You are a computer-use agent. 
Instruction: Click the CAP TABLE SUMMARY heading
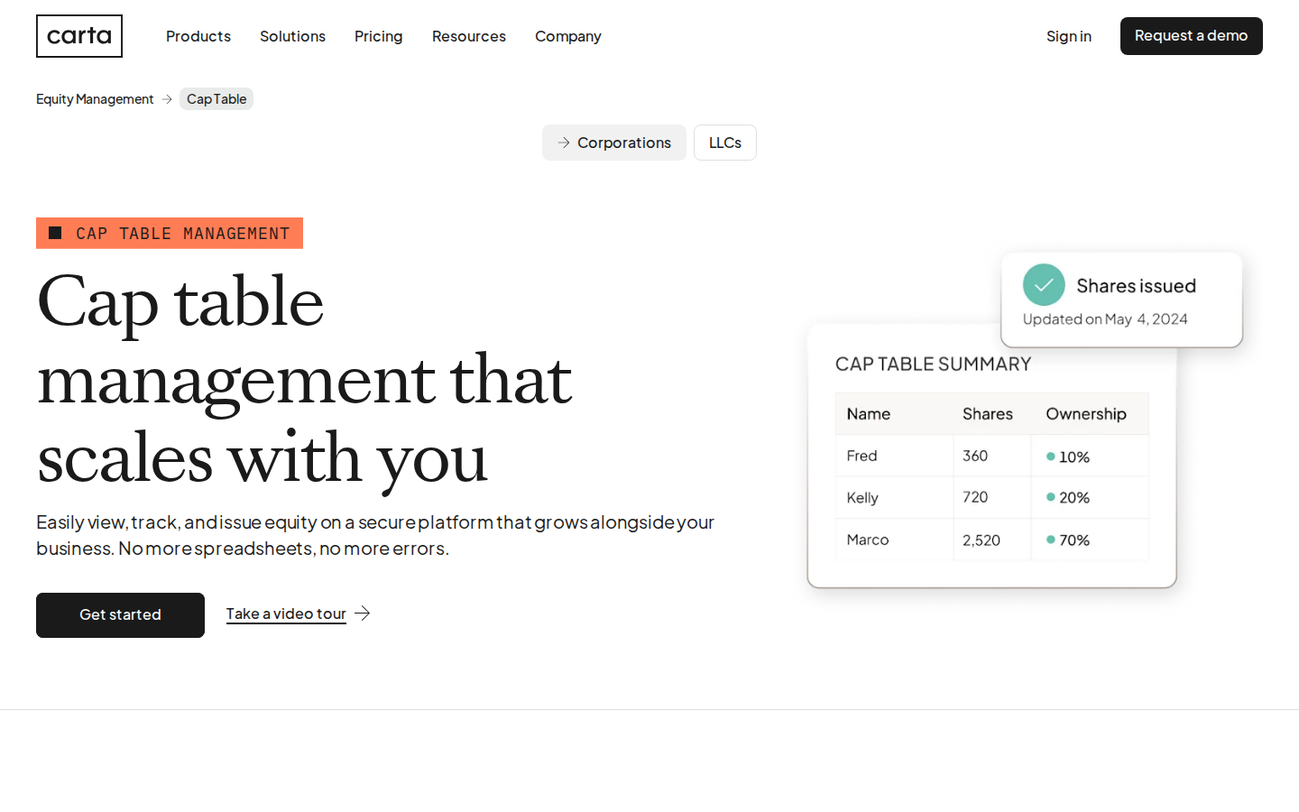click(x=933, y=364)
